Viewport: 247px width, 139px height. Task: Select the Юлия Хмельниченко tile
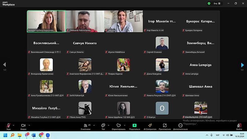(x=124, y=86)
